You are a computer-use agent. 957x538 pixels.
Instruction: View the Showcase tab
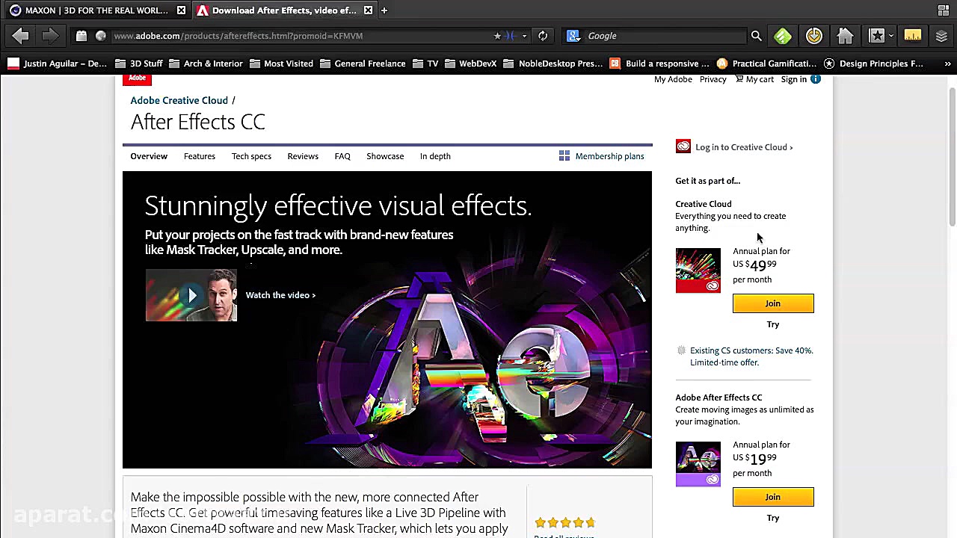click(385, 156)
